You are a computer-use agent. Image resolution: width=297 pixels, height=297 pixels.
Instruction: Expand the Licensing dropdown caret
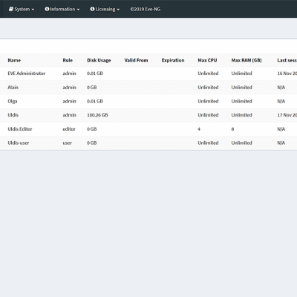point(118,10)
